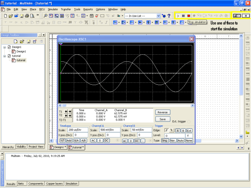The height and width of the screenshot is (188, 251).
Task: Open the Reports menu
Action: 88,9
